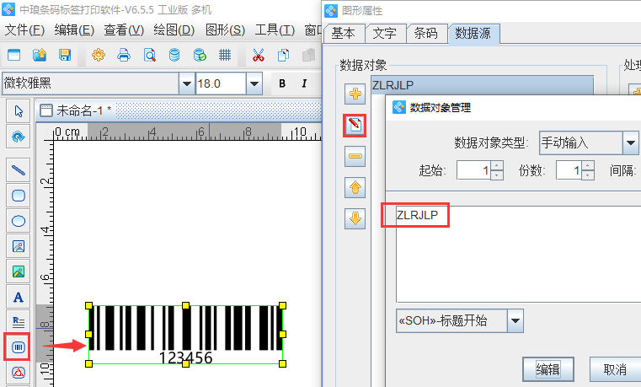Switch to the 文字 tab
The width and height of the screenshot is (641, 387).
coord(385,33)
